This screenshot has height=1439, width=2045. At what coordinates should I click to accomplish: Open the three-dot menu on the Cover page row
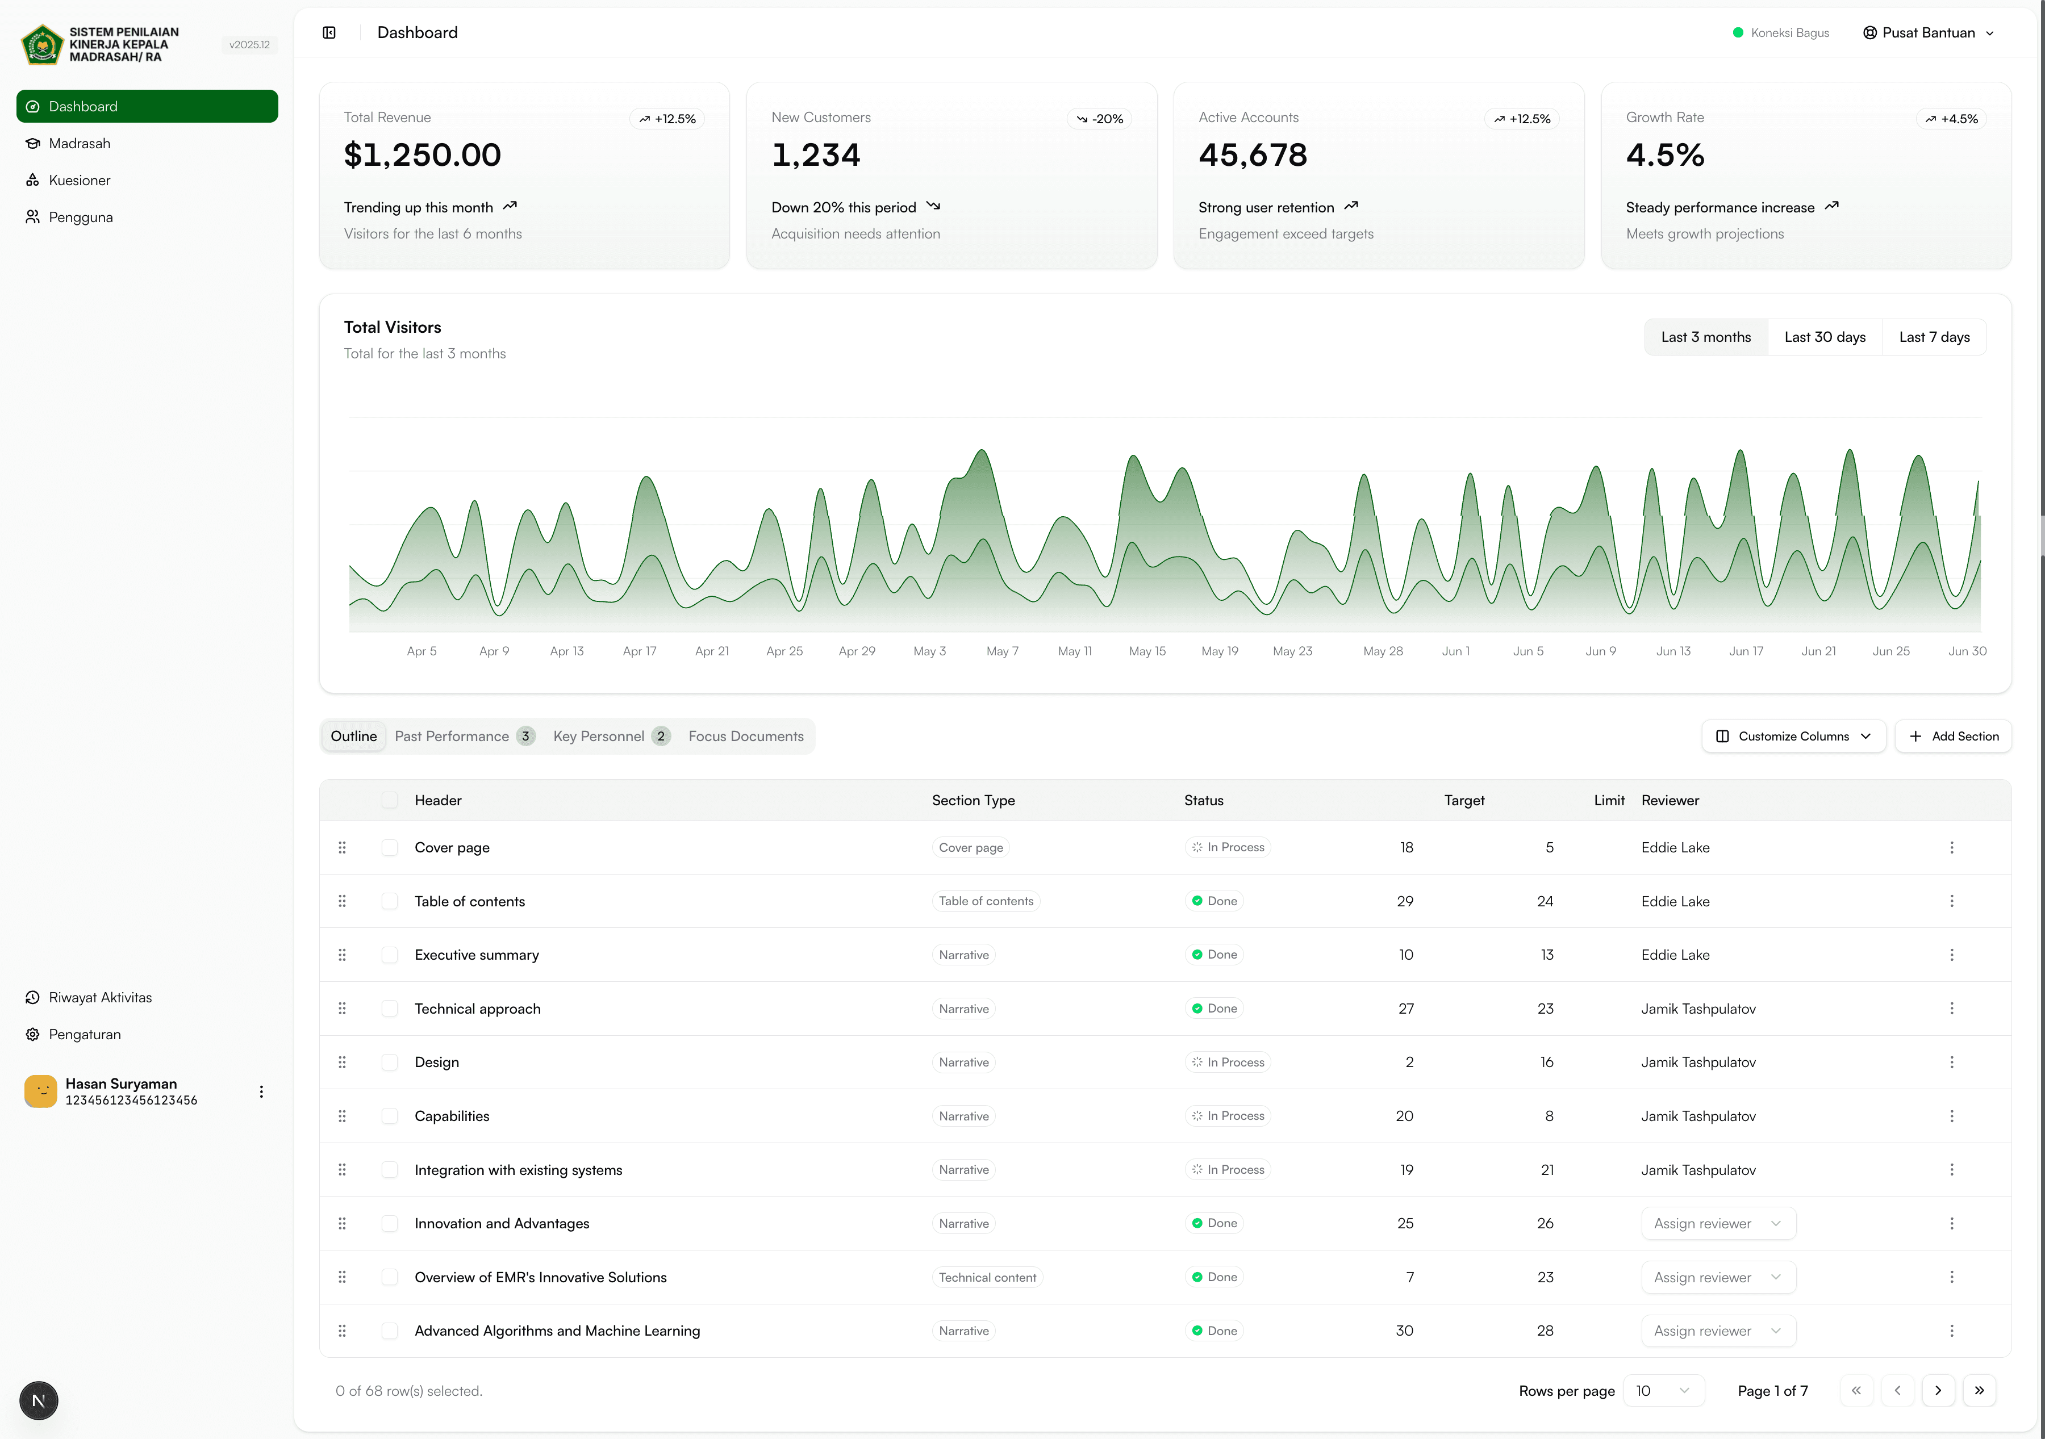[x=1952, y=847]
